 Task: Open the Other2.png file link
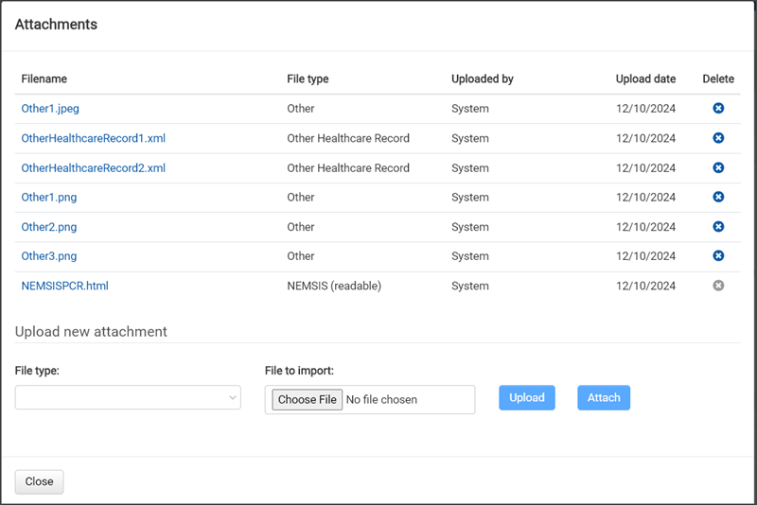49,227
